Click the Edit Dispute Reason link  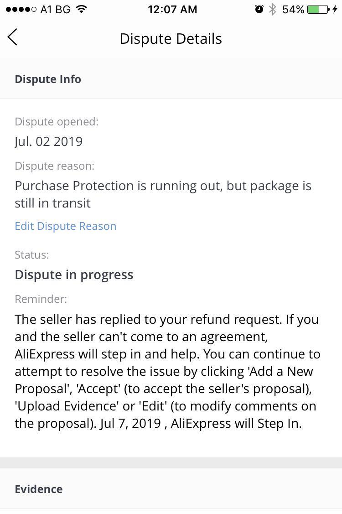click(66, 226)
